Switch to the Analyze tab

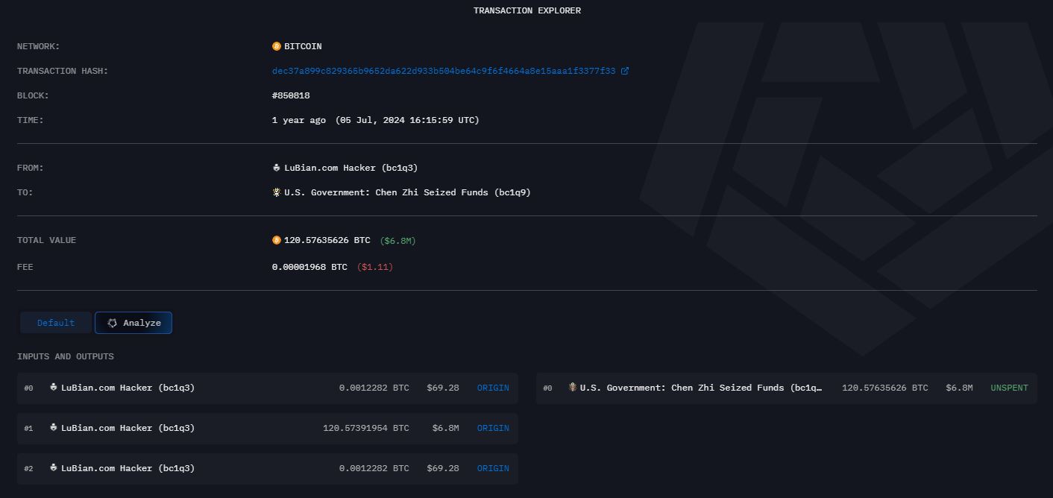pos(133,322)
